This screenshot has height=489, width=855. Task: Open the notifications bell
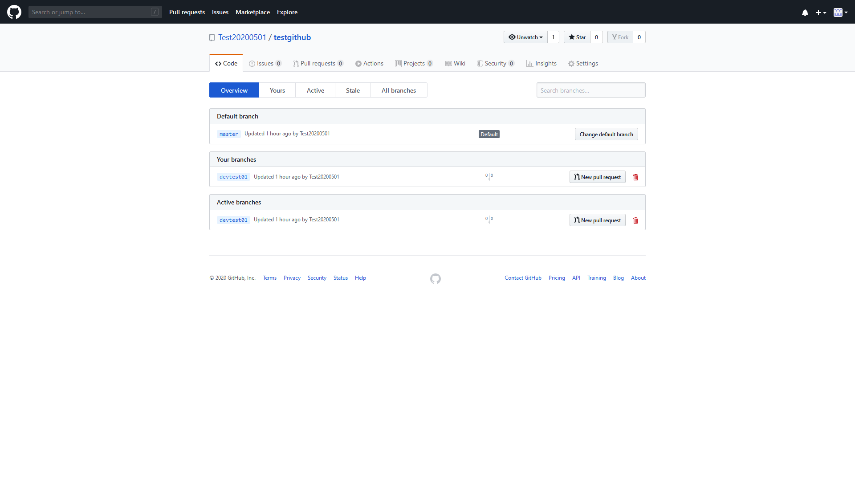(805, 12)
